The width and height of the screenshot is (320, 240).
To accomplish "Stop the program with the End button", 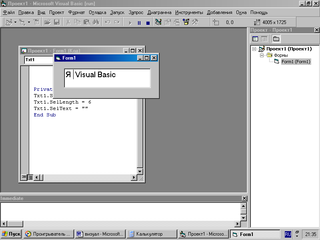I will click(x=148, y=23).
